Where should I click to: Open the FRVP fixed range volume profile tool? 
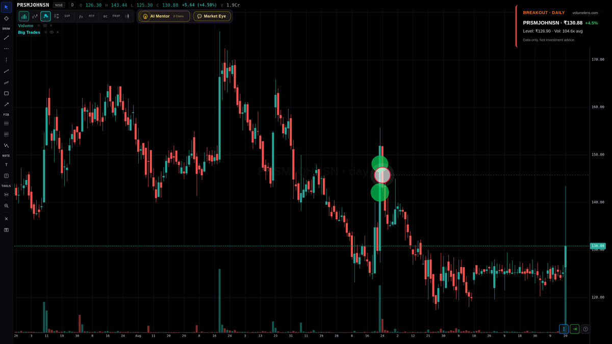coord(116,16)
